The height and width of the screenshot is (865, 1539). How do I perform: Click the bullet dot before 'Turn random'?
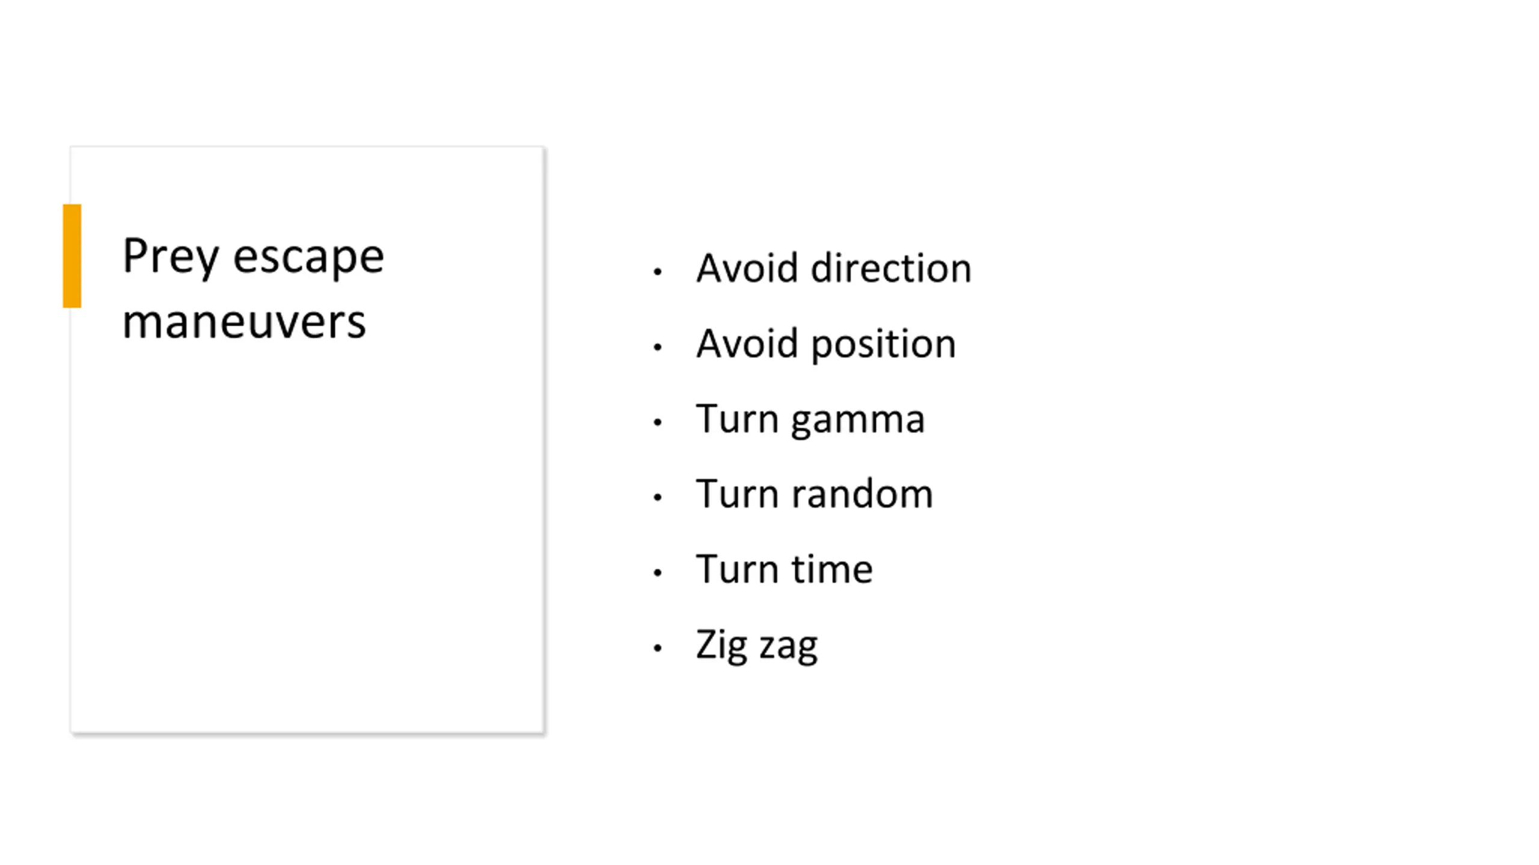click(657, 497)
